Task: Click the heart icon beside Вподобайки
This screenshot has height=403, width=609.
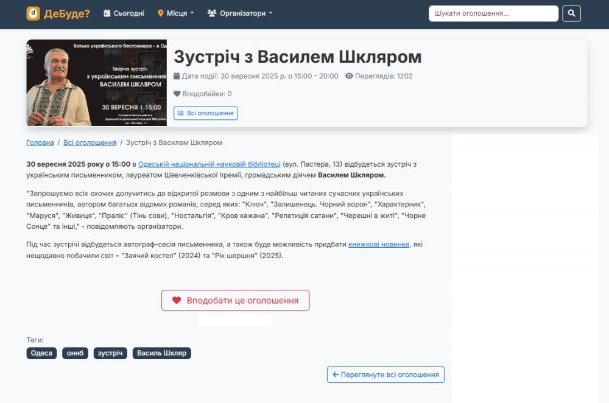Action: click(x=177, y=94)
